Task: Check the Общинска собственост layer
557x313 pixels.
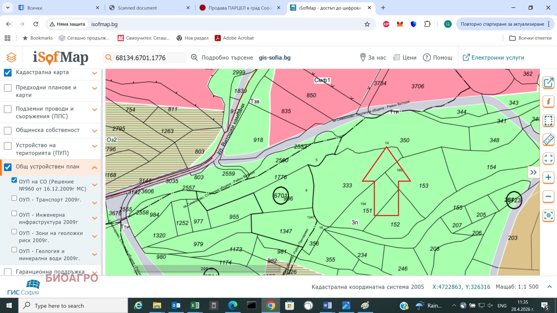Action: pos(7,130)
